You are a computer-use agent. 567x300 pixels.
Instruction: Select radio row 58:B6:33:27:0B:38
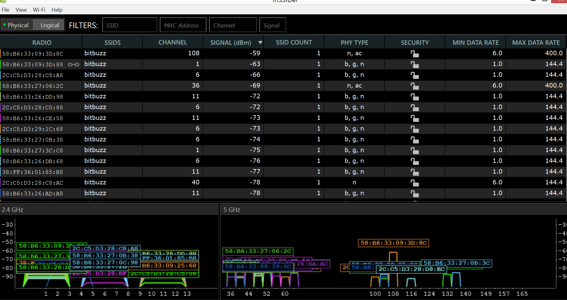(283, 140)
